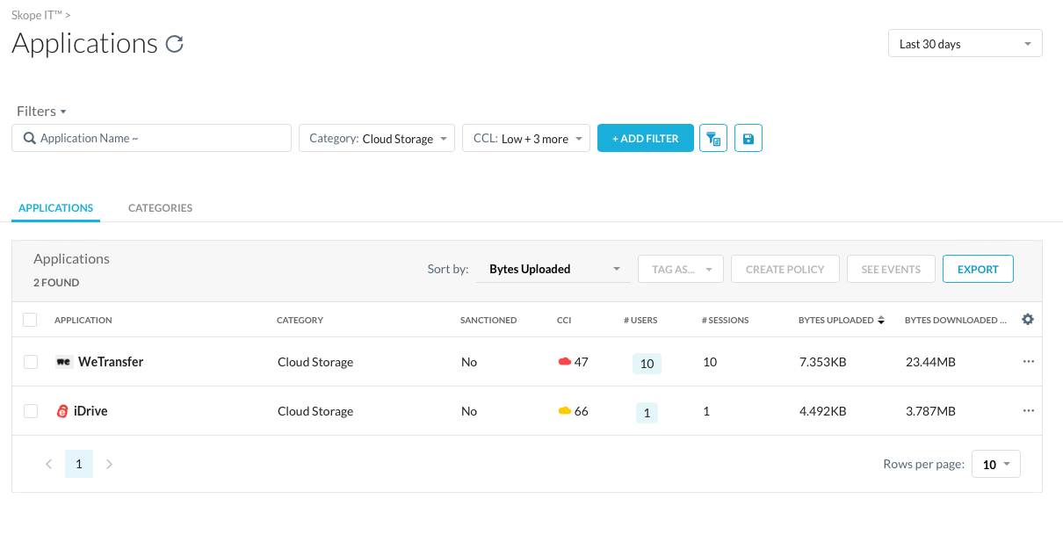Click the next page arrow
Screen dimensions: 1063x535
(x=109, y=464)
